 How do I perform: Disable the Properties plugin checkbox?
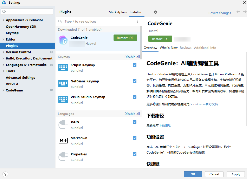click(x=134, y=154)
